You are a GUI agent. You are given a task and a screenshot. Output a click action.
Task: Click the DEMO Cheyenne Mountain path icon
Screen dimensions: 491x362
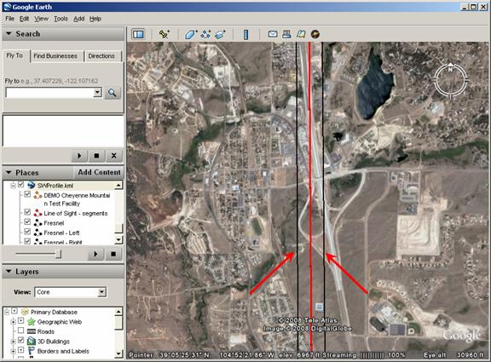pyautogui.click(x=38, y=196)
